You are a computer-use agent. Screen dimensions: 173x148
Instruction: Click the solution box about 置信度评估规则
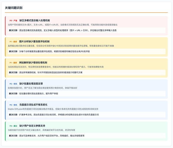tap(87, 52)
